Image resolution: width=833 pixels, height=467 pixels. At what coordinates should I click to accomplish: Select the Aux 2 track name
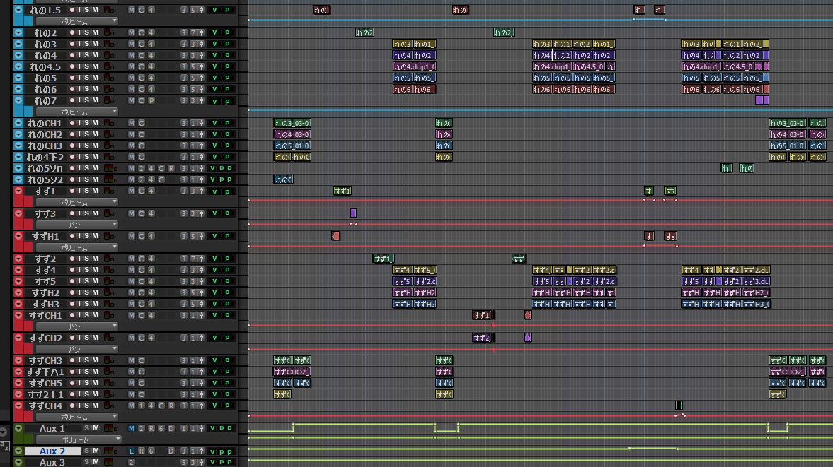click(x=52, y=451)
